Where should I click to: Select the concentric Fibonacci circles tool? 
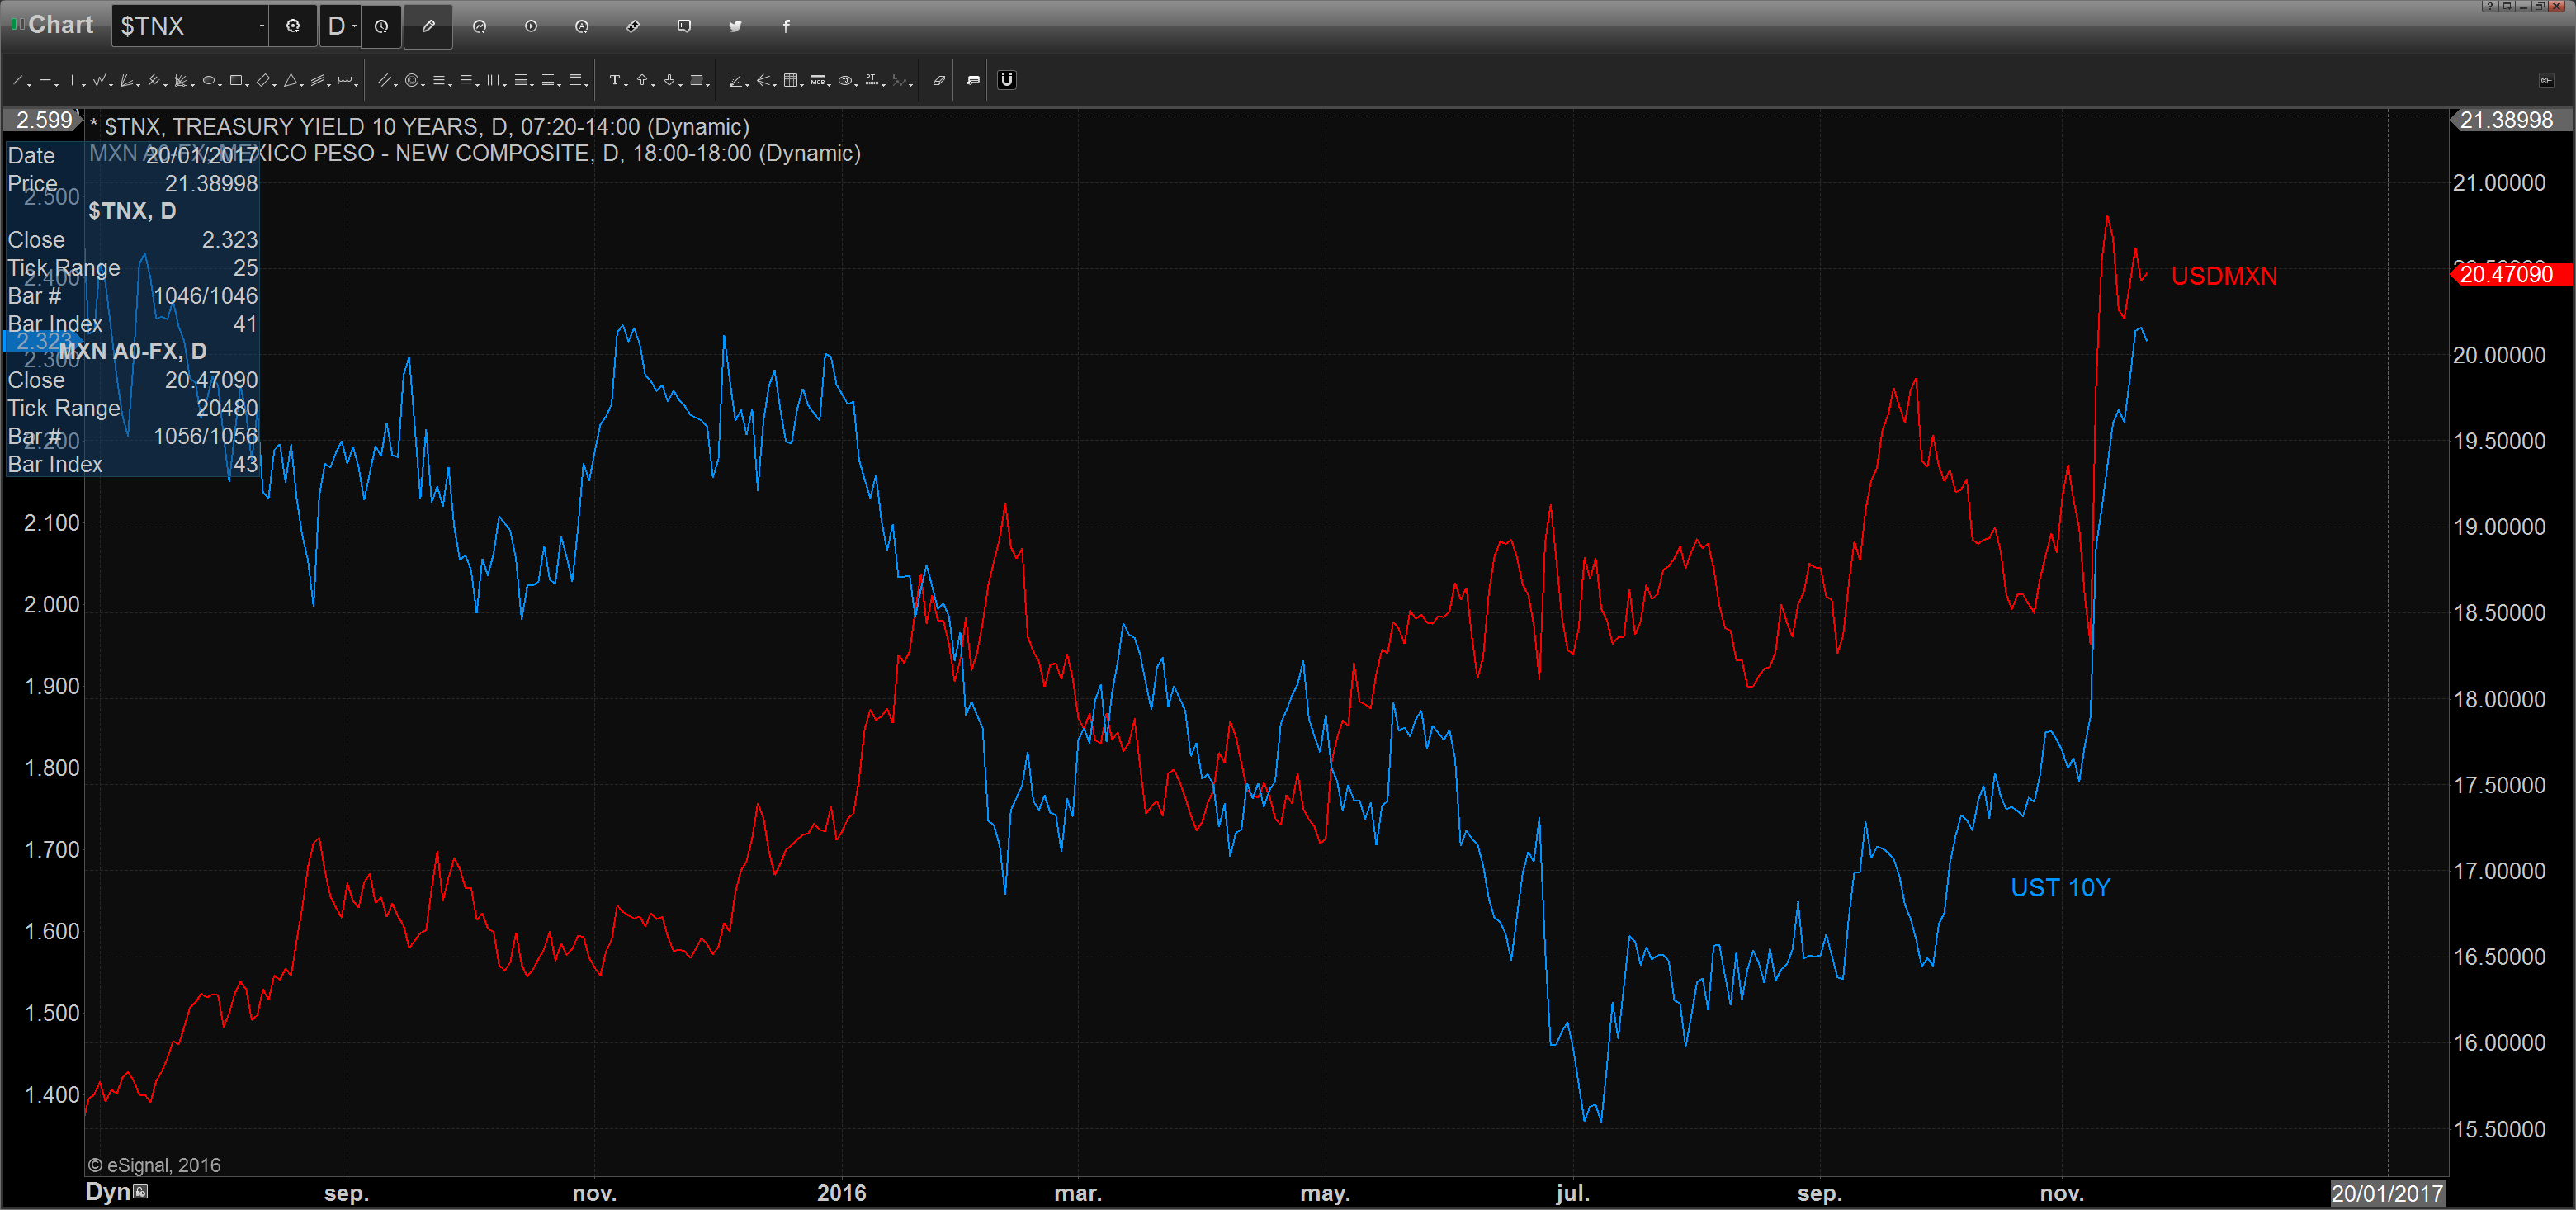click(x=412, y=80)
